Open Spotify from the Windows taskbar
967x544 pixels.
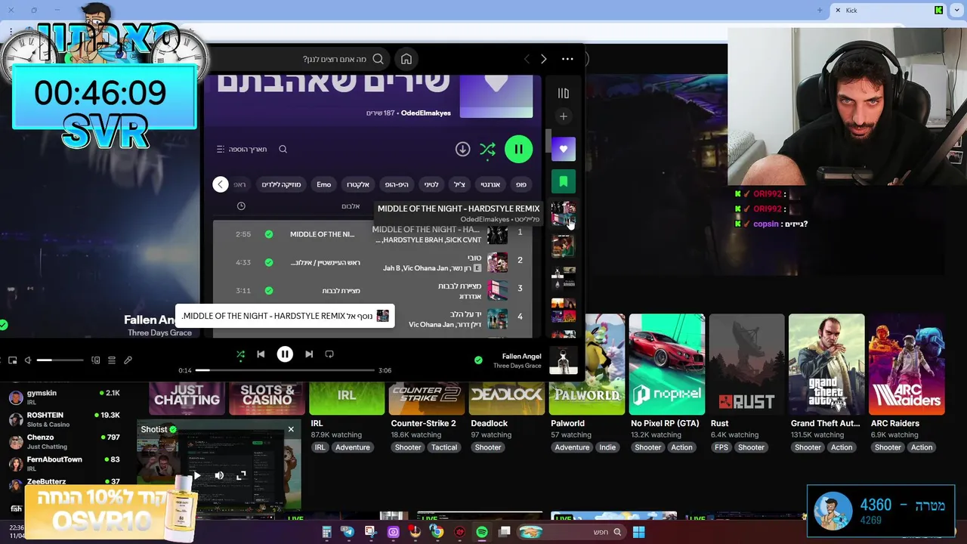click(482, 532)
